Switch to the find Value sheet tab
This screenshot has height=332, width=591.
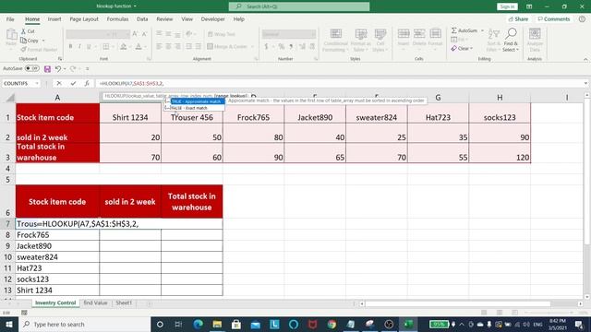coord(95,302)
